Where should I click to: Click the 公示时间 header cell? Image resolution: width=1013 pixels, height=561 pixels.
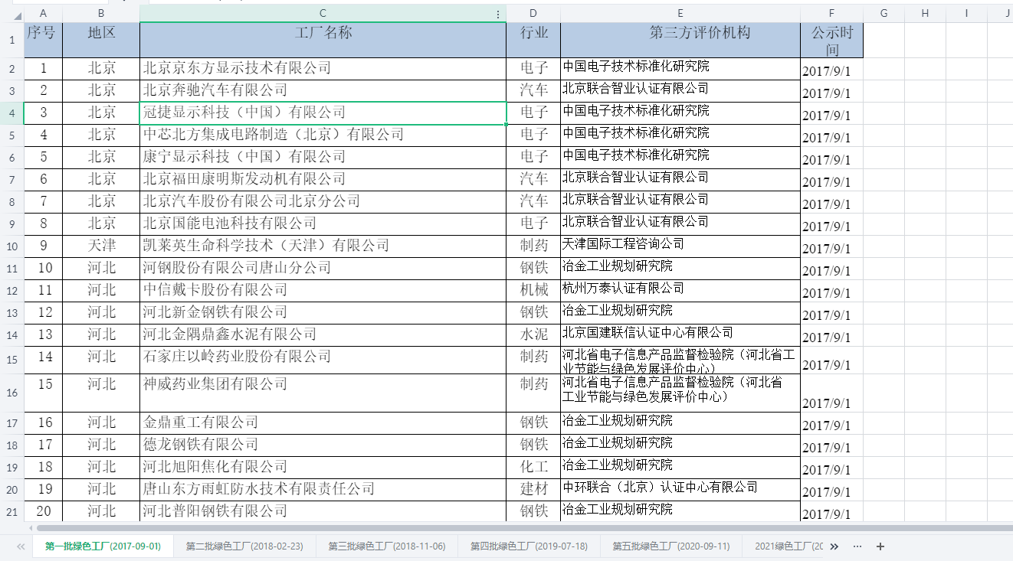(x=832, y=40)
